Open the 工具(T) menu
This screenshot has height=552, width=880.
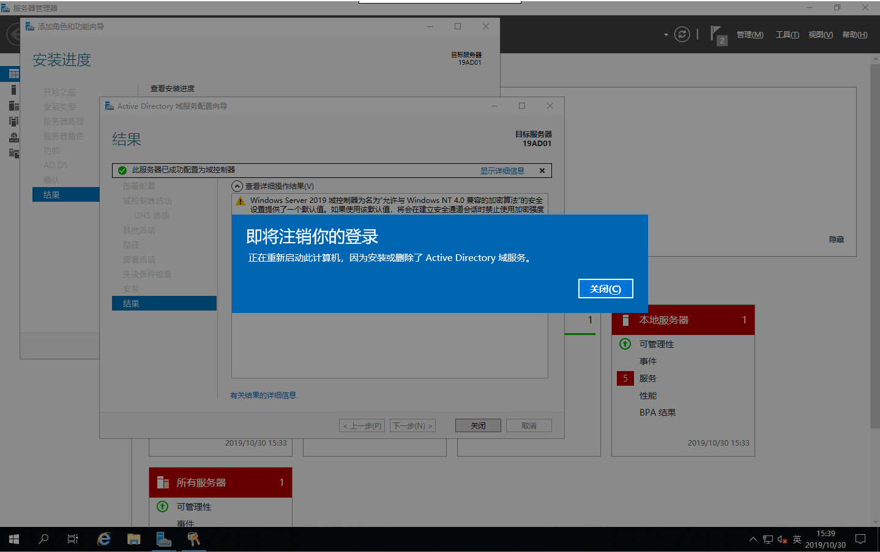[787, 35]
